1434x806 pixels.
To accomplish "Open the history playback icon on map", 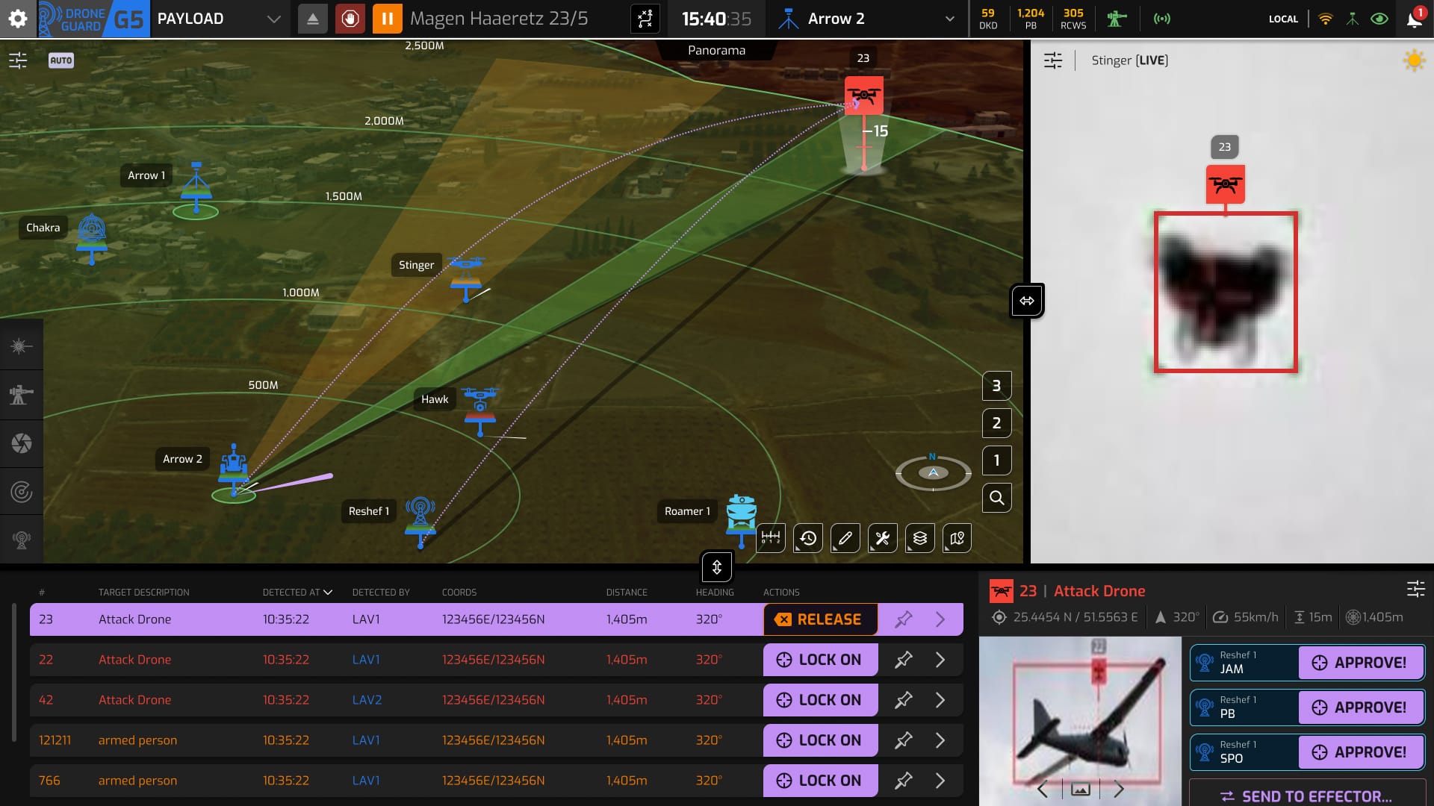I will tap(808, 537).
